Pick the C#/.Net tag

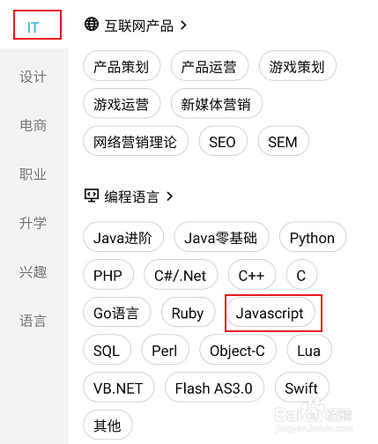181,275
